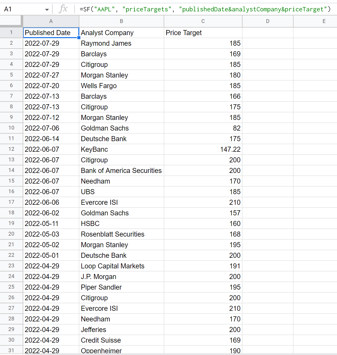Click the date cell 2022-07-20
This screenshot has height=355, width=337.
tap(51, 86)
